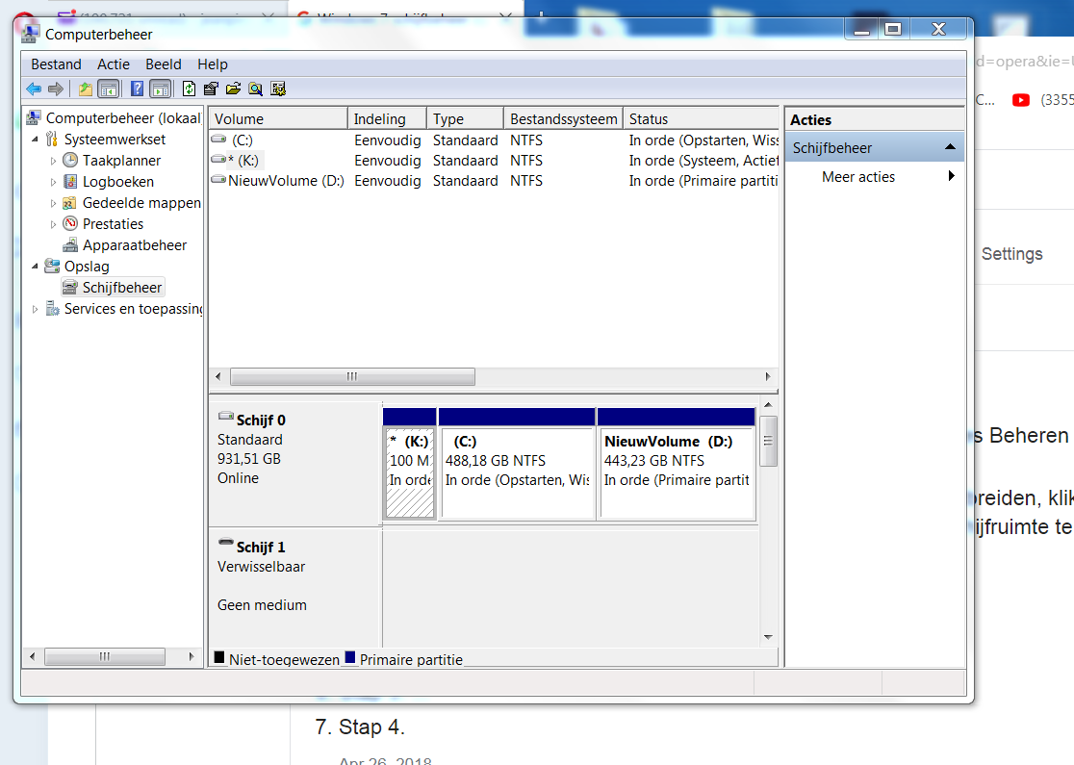The height and width of the screenshot is (765, 1074).
Task: Expand the Taakplanner node
Action: coord(54,161)
